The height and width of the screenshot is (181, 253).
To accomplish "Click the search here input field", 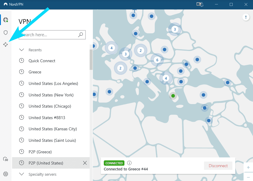I will pyautogui.click(x=52, y=35).
